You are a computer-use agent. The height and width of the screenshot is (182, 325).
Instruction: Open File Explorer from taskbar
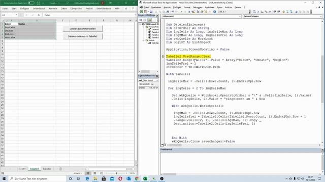(95, 178)
